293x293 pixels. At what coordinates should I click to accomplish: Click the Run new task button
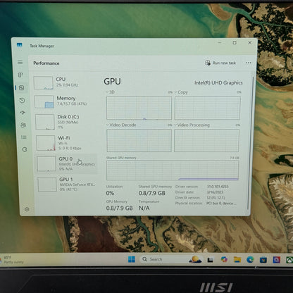[x=220, y=63]
